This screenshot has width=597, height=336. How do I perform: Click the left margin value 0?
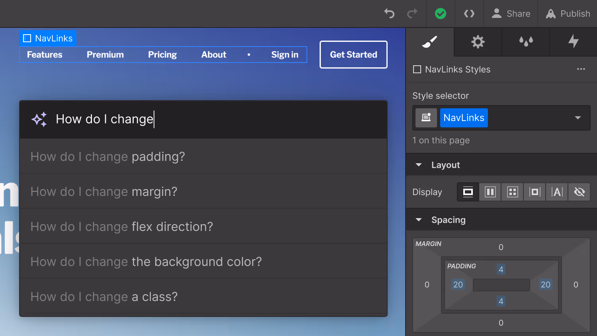click(427, 285)
